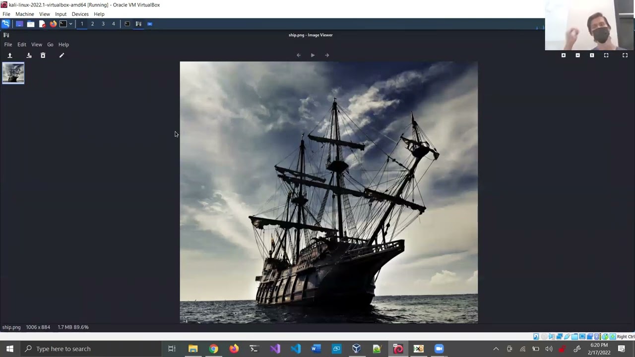Select the ship.png thumbnail
Image resolution: width=635 pixels, height=357 pixels.
tap(13, 73)
